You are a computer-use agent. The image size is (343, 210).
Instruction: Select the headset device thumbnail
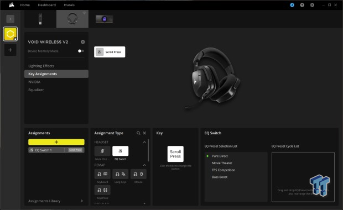coord(72,19)
